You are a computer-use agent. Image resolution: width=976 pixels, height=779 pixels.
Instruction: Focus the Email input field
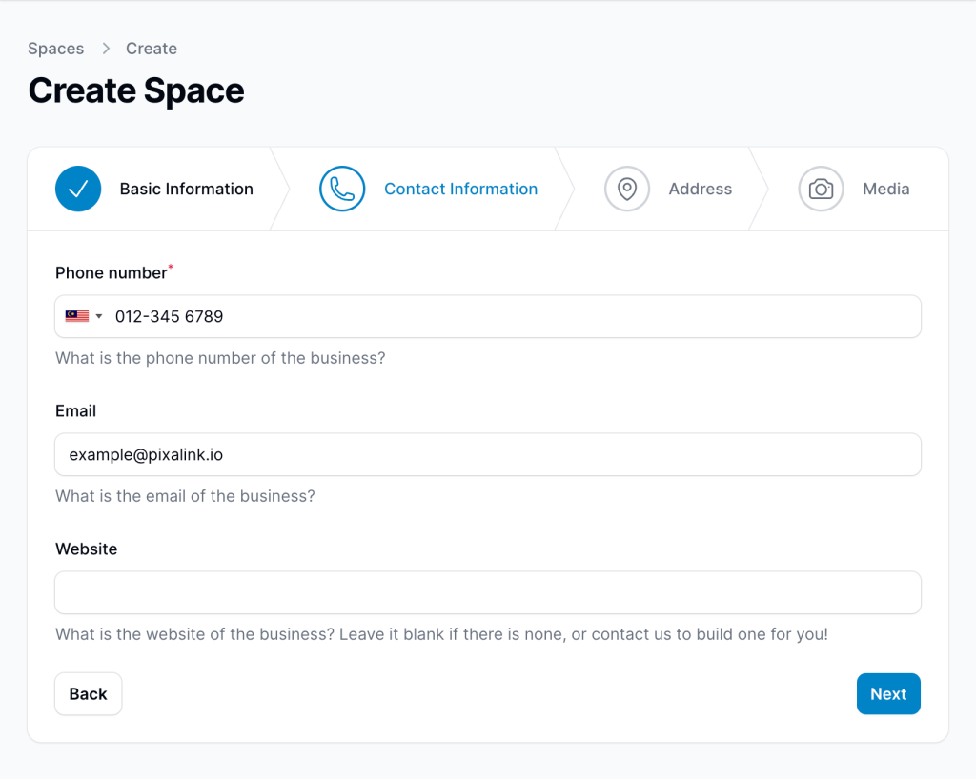(488, 454)
